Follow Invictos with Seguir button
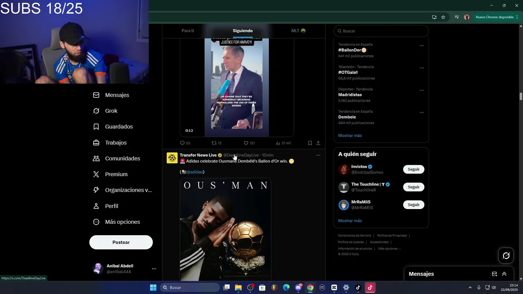The height and width of the screenshot is (294, 523). pos(413,169)
